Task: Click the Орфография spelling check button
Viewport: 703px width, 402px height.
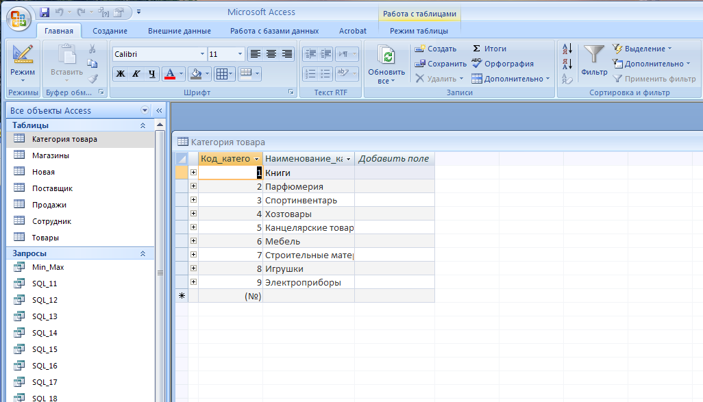Action: (x=502, y=64)
